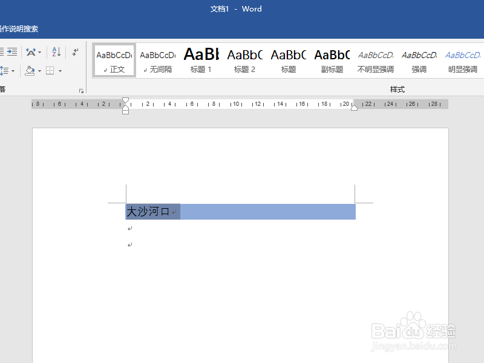Click the borders icon
Image resolution: width=484 pixels, height=363 pixels.
click(50, 71)
